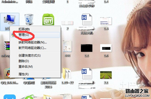Select the Word document beside the 1.19~22 folder

pos(87,73)
